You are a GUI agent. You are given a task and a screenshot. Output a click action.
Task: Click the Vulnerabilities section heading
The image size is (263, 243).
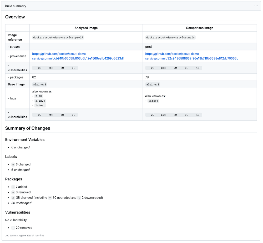click(18, 212)
